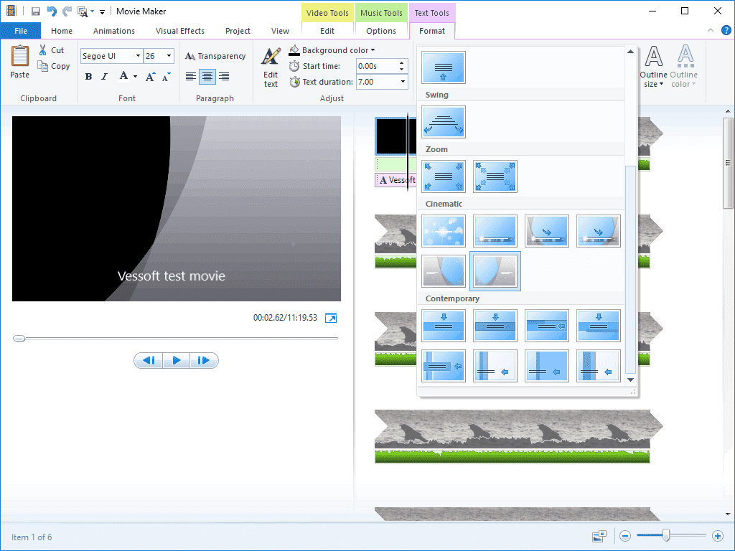
Task: Select the first Zoom text effect
Action: click(444, 176)
